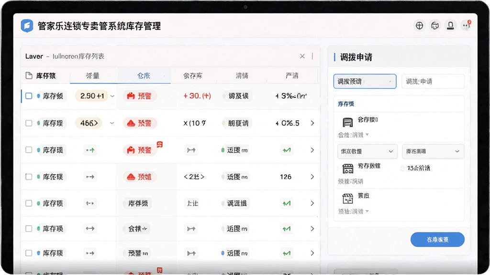
Task: Click the gray arrow icon in the 126 row
Action: coord(90,177)
